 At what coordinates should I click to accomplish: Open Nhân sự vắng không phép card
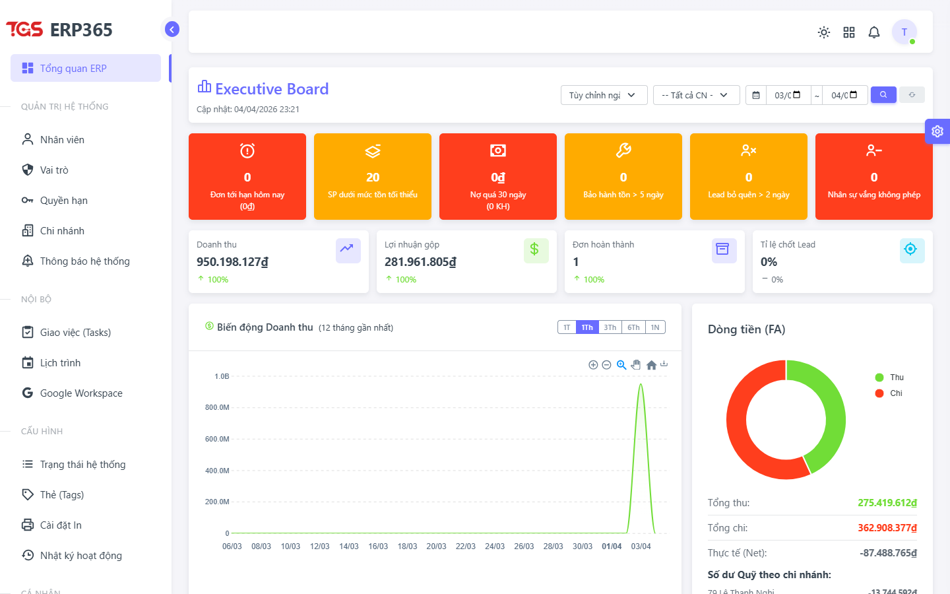point(874,176)
